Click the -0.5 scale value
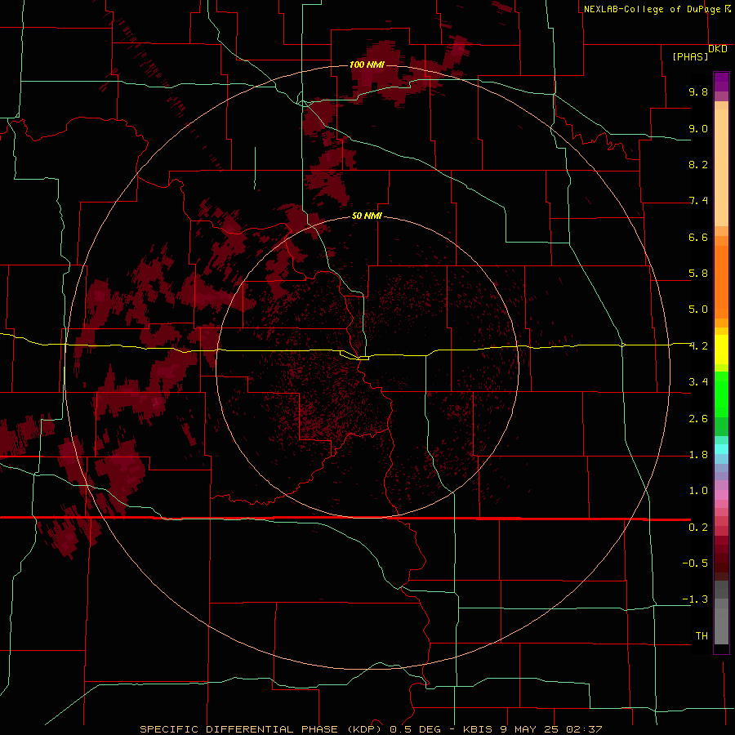This screenshot has width=735, height=735. pos(695,563)
